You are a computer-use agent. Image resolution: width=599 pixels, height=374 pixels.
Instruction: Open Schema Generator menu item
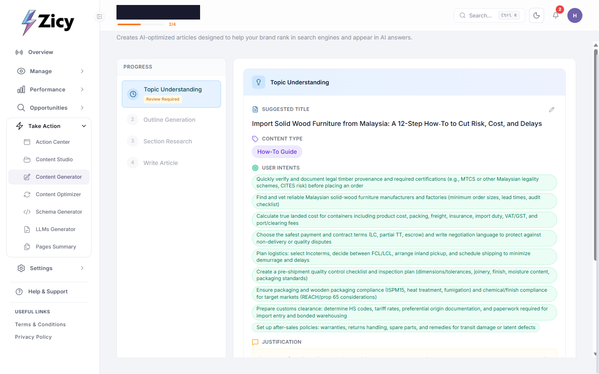click(49, 212)
